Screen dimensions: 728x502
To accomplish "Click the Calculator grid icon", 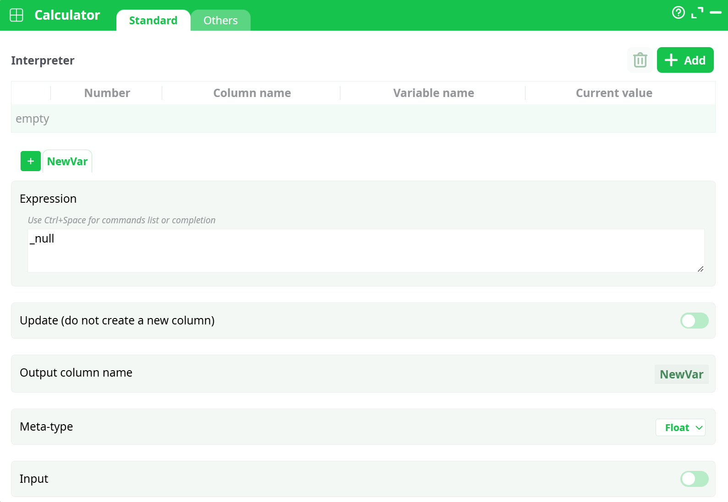I will [x=16, y=15].
